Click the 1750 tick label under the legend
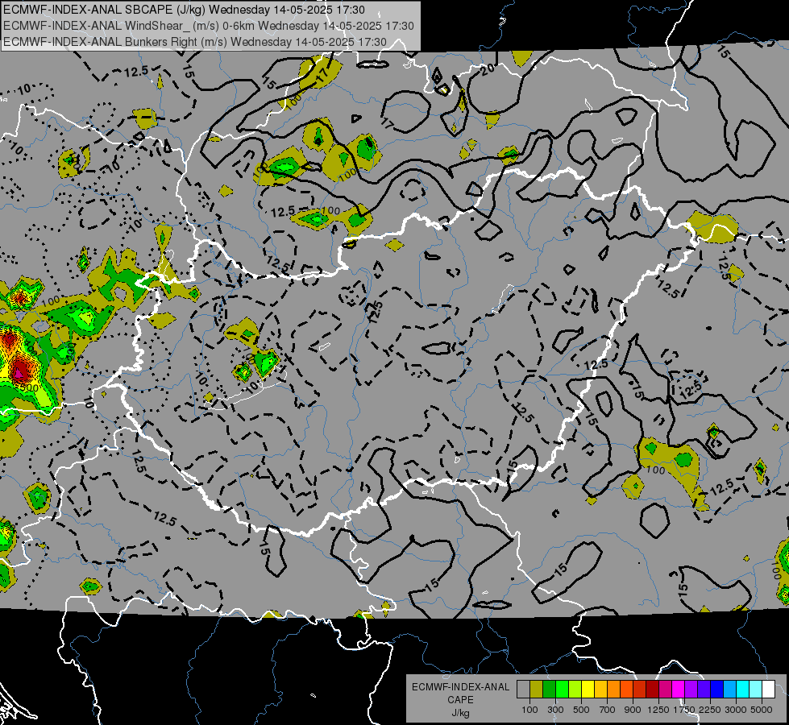This screenshot has height=725, width=789. [x=684, y=710]
